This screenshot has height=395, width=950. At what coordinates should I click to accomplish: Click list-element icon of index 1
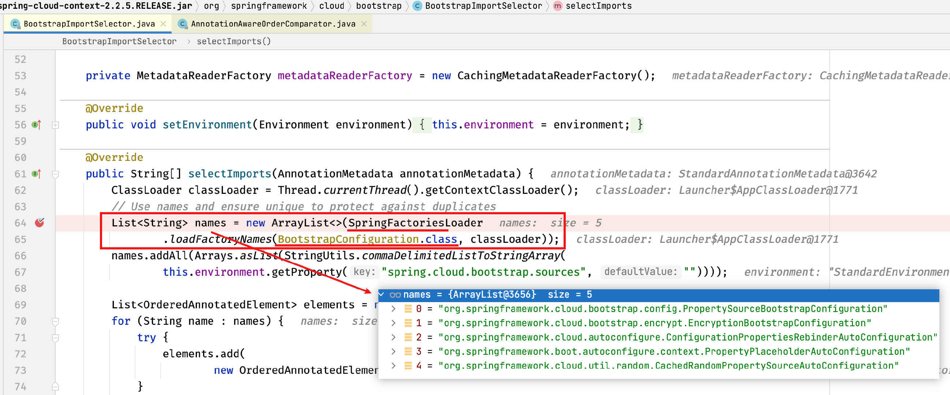click(x=408, y=323)
